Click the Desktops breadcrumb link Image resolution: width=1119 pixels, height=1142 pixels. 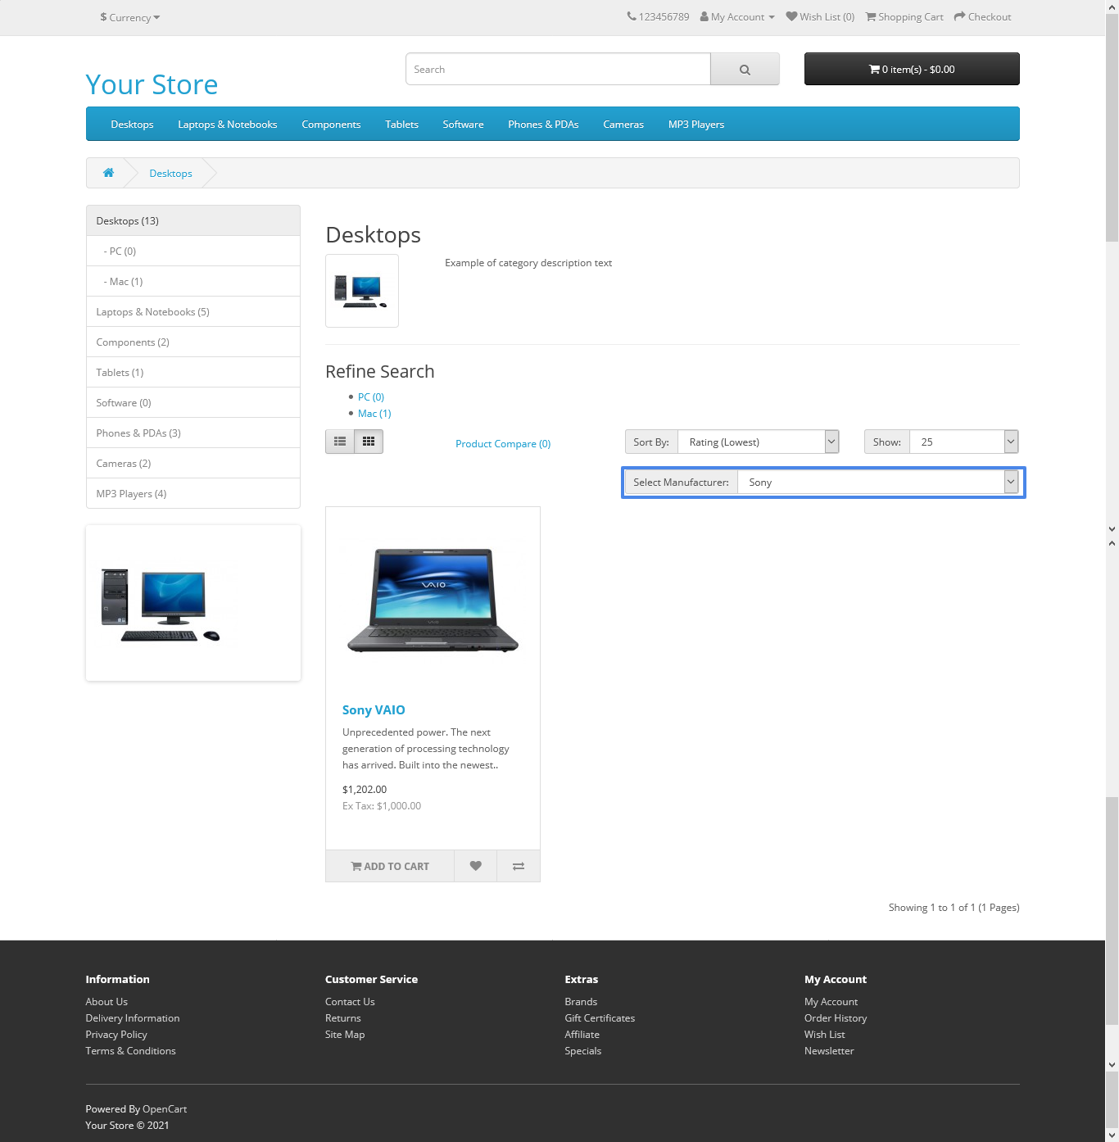pos(170,174)
